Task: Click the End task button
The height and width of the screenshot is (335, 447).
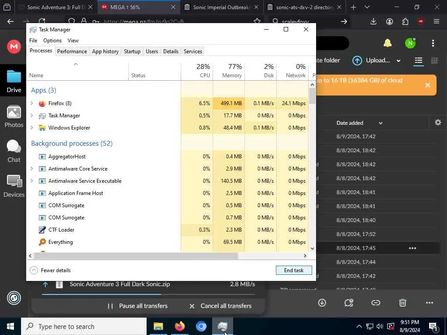Action: click(294, 270)
